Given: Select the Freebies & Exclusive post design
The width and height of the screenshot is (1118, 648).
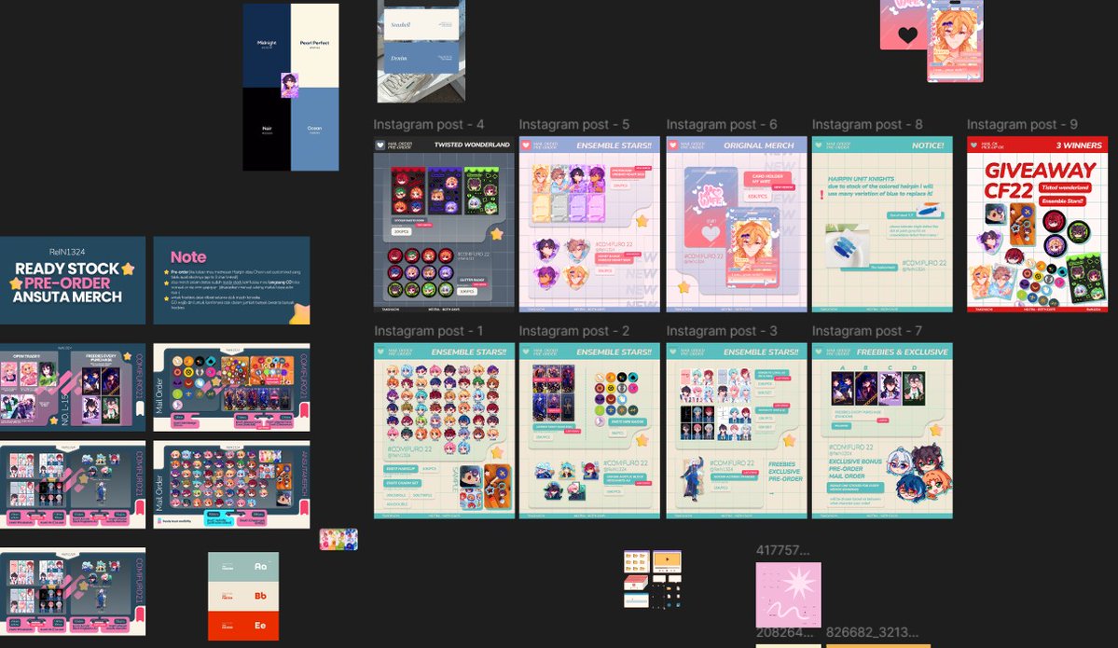Looking at the screenshot, I should (882, 431).
